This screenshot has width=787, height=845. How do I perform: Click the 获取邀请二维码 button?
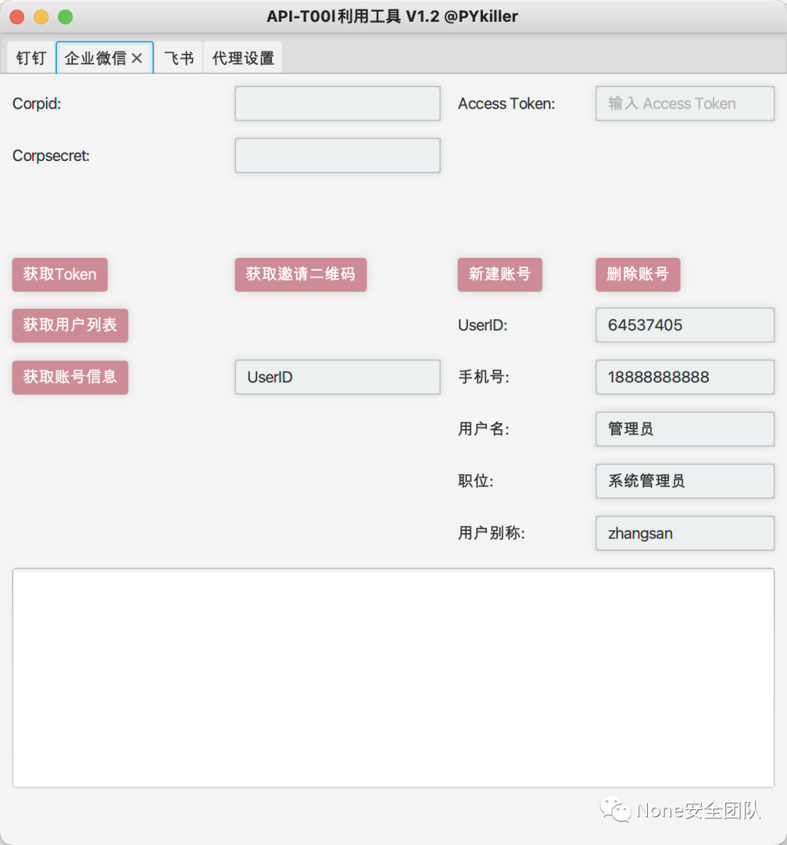[x=301, y=275]
